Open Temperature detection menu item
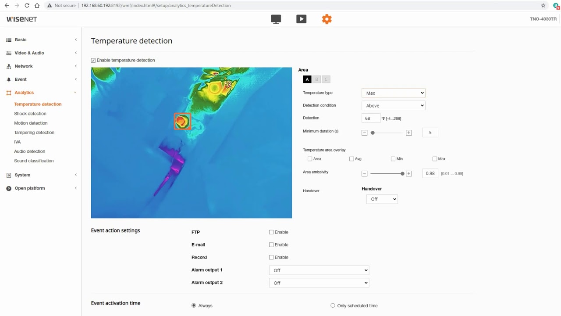Screen dimensions: 561x316 [x=38, y=104]
